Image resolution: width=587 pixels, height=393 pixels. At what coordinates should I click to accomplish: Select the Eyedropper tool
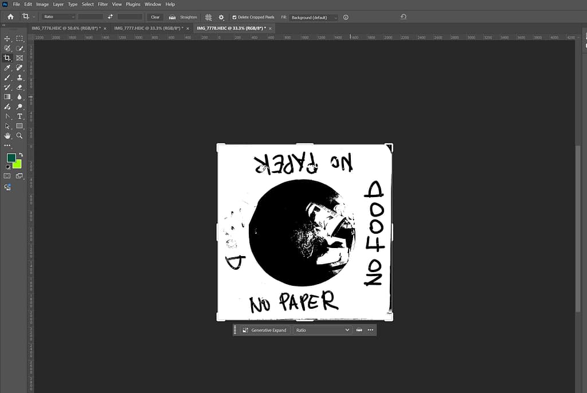(x=7, y=68)
